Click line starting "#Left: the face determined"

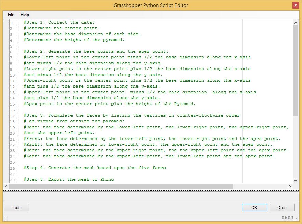[149, 156]
